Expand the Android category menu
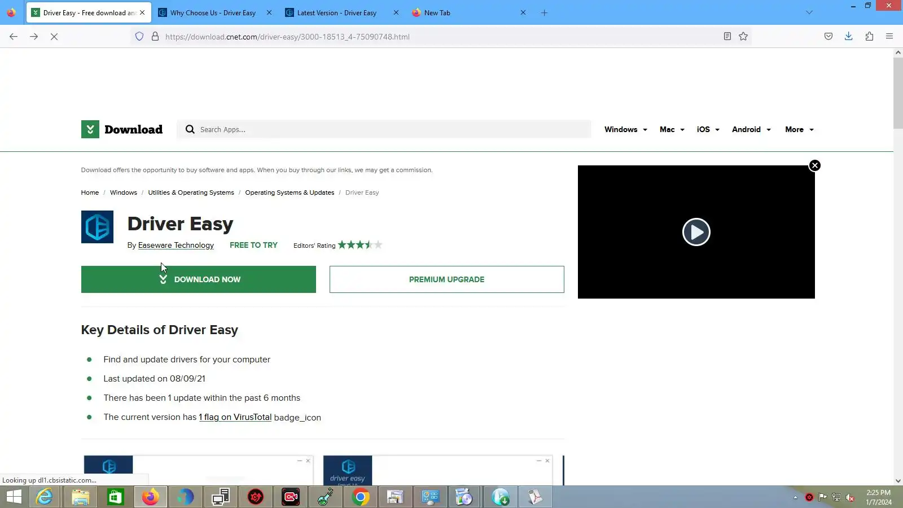This screenshot has width=903, height=508. (752, 130)
